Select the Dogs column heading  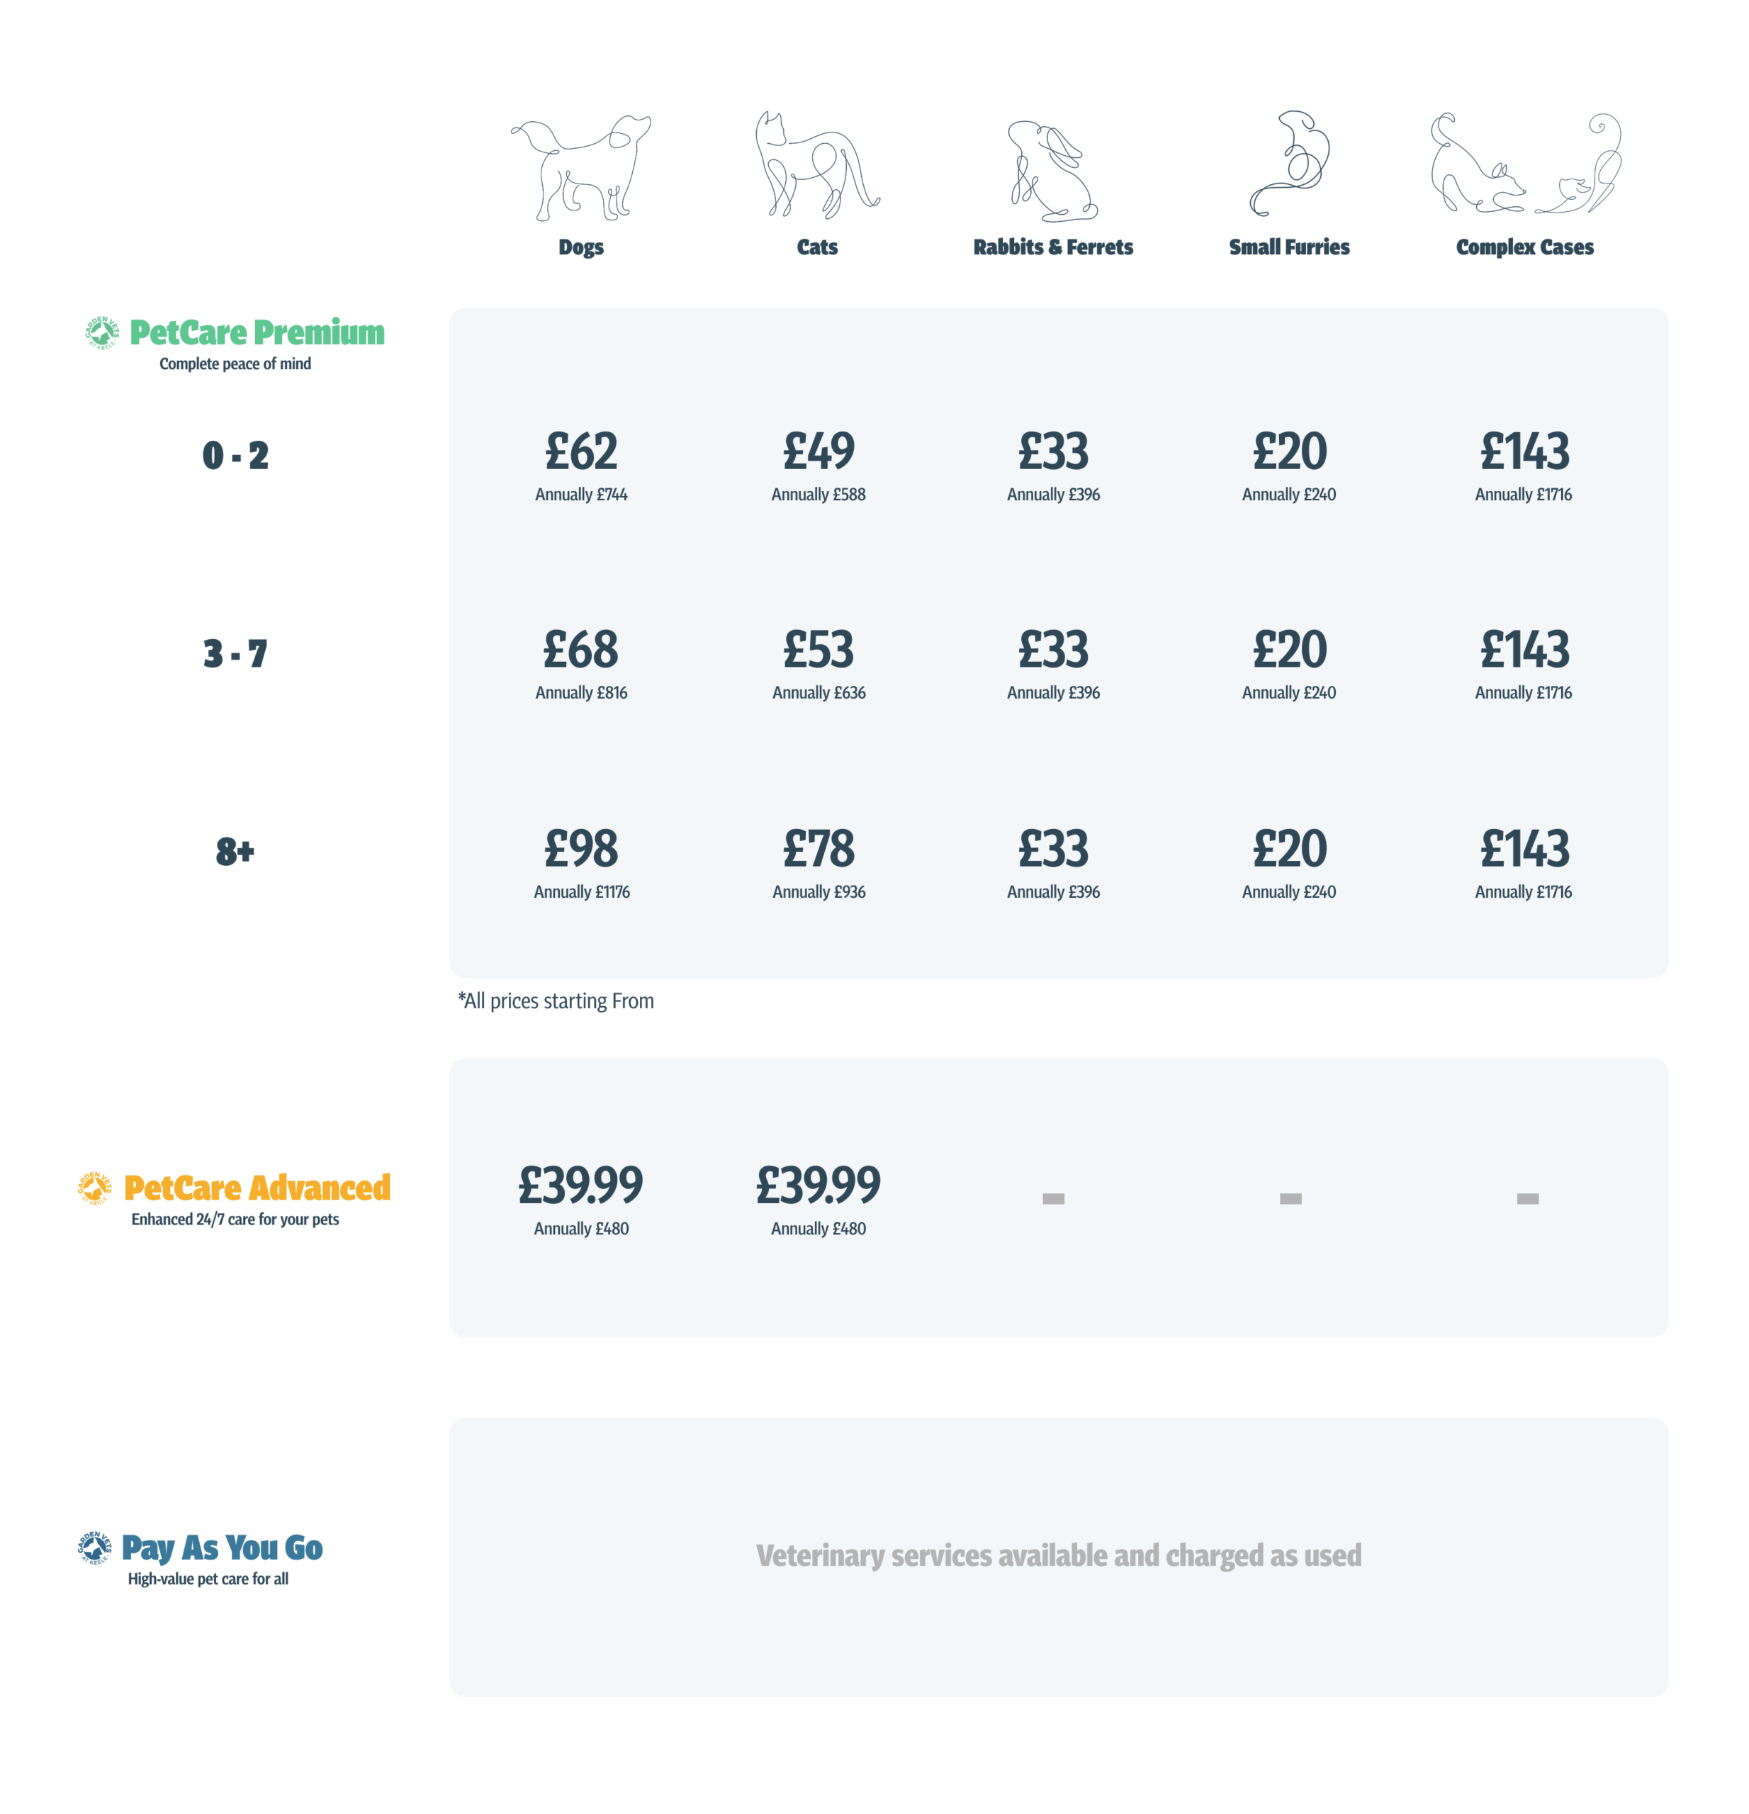[580, 247]
